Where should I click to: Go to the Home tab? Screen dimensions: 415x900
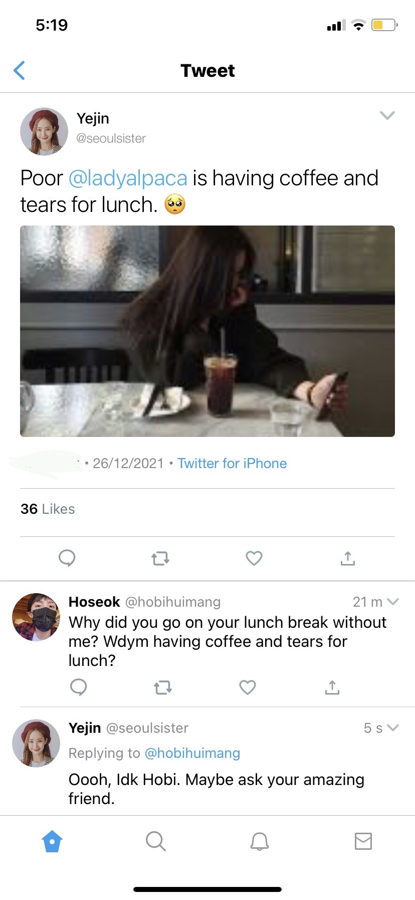(52, 841)
